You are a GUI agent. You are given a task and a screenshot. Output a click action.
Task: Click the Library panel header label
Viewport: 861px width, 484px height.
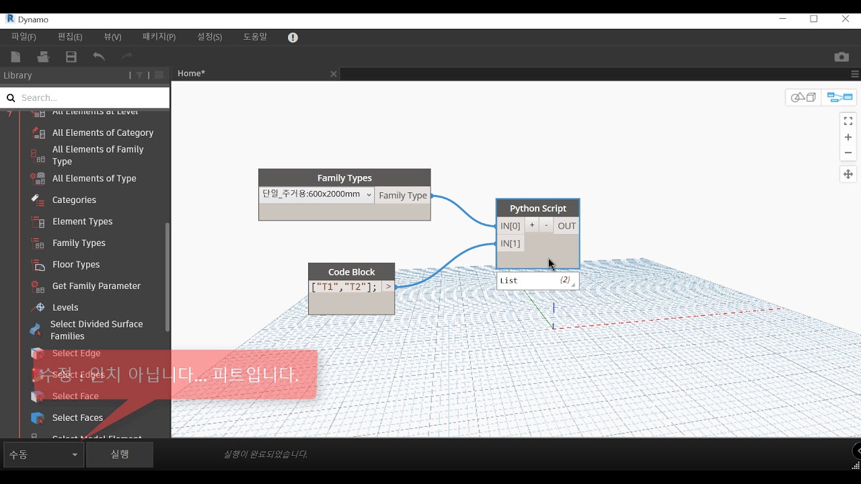(x=17, y=75)
